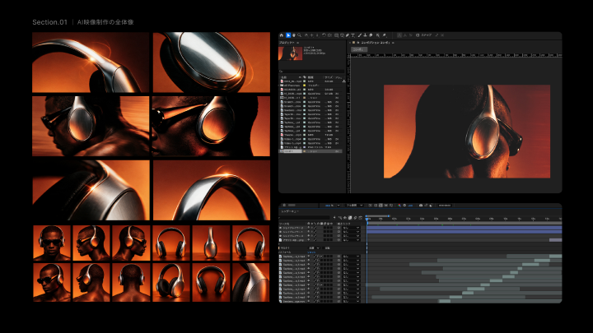
Task: Select the Zoom magnifier tool
Action: point(300,35)
